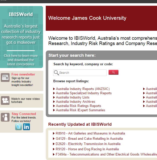Open Australia Specialized Industry Reports
The height and width of the screenshot is (160, 157).
(84, 93)
